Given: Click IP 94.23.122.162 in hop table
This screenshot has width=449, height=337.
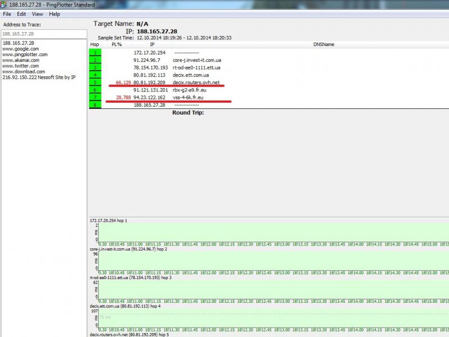Looking at the screenshot, I should point(149,97).
